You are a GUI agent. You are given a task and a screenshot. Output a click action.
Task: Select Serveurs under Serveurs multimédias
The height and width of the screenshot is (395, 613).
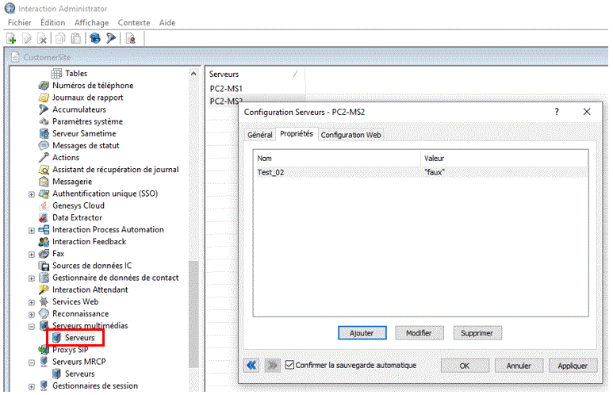tap(79, 338)
